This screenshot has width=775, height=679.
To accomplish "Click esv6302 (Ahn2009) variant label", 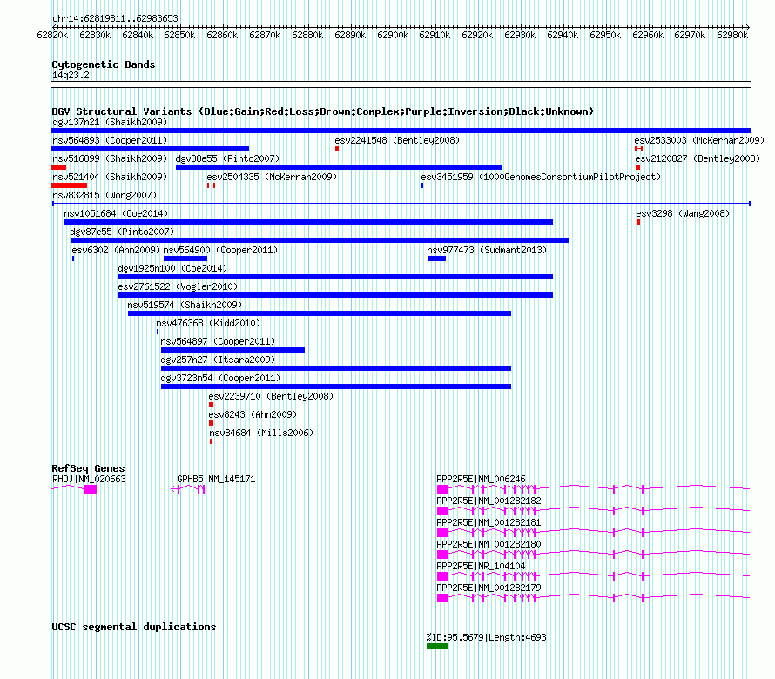I will point(116,250).
